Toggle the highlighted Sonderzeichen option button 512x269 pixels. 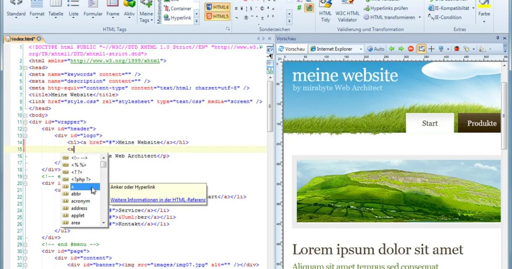click(309, 8)
